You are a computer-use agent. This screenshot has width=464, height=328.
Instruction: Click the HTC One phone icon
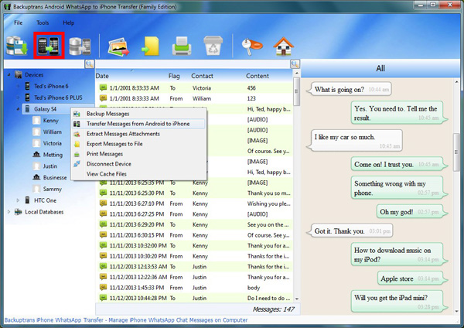click(27, 200)
